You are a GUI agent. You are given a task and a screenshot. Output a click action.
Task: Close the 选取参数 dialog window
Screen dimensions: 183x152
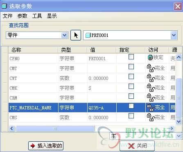point(178,6)
